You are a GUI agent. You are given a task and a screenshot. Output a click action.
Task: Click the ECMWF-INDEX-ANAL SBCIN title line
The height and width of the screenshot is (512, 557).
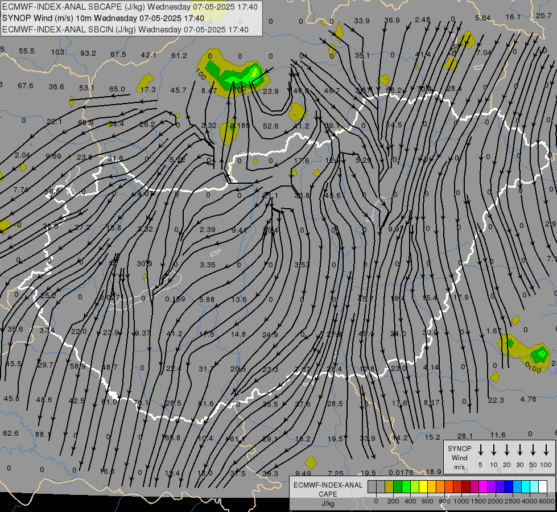[x=125, y=30]
